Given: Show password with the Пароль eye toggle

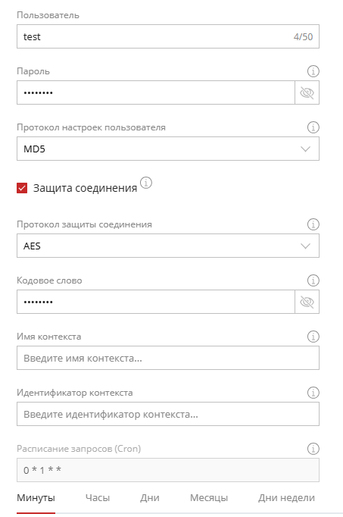Looking at the screenshot, I should (307, 92).
